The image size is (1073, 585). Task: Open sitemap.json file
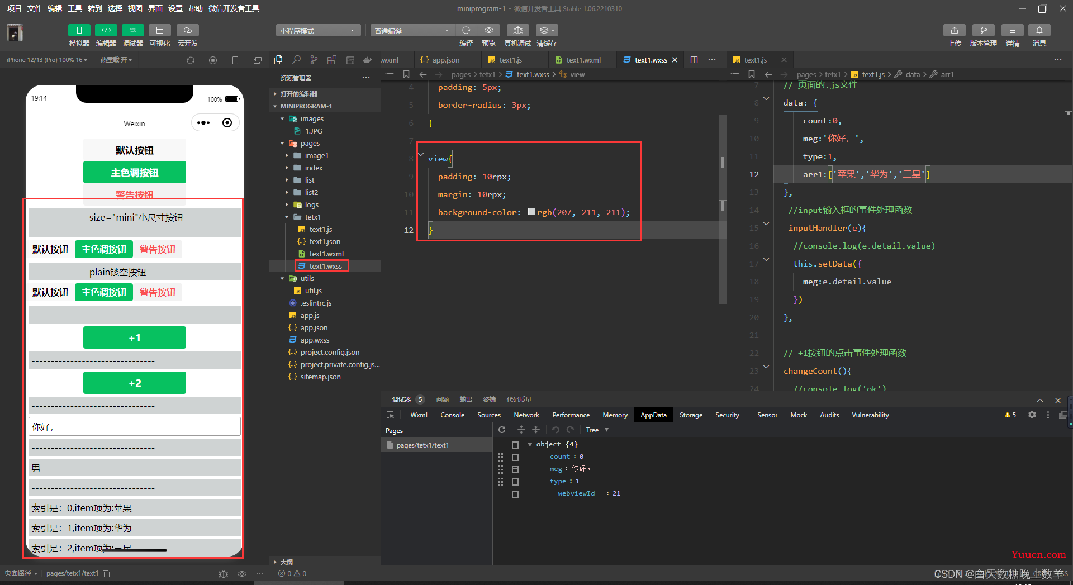click(320, 377)
